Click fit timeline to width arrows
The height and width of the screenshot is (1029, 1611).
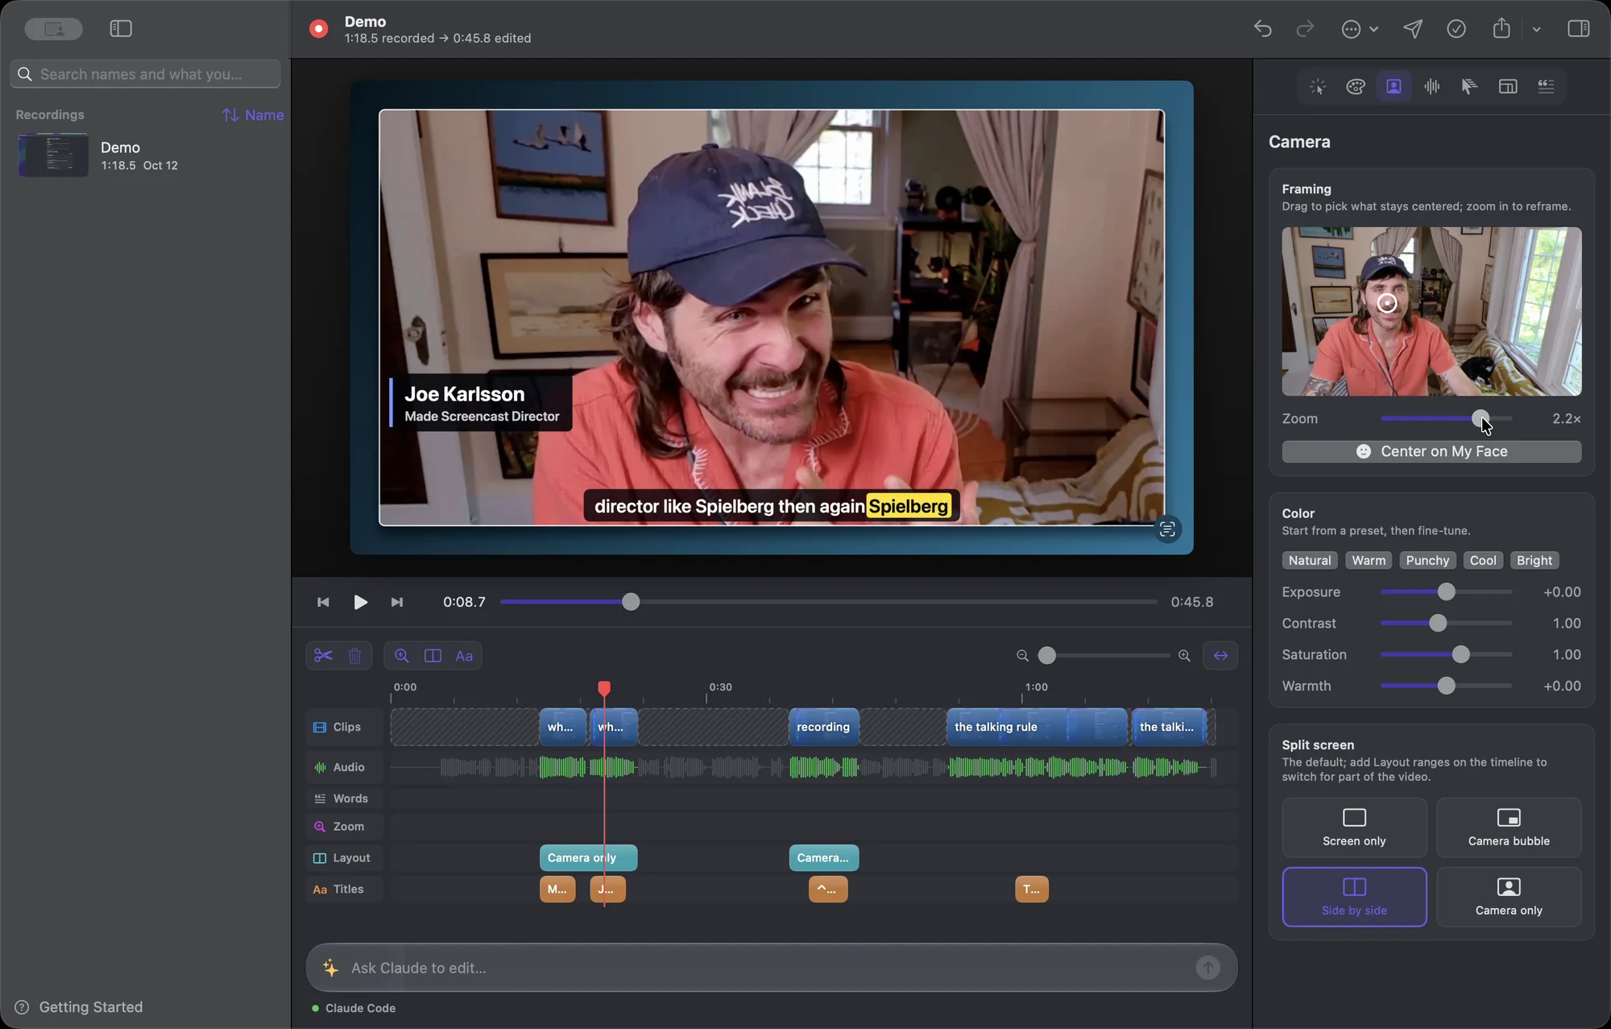point(1220,655)
